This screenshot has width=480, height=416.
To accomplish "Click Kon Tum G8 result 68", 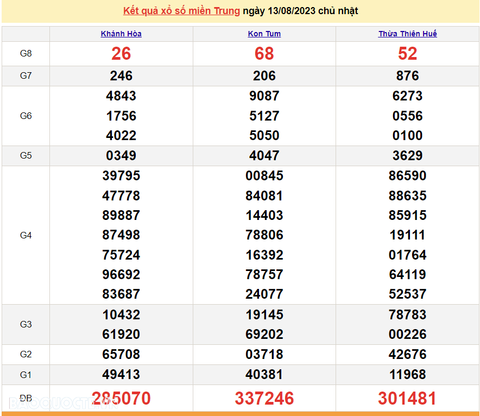I will click(x=264, y=54).
